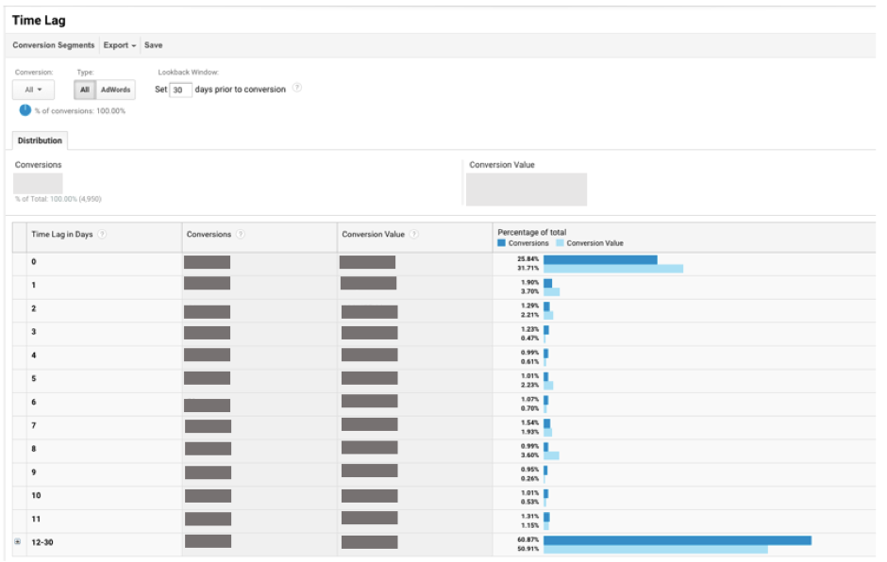Click help icon beside Conversion Value column header

(414, 235)
